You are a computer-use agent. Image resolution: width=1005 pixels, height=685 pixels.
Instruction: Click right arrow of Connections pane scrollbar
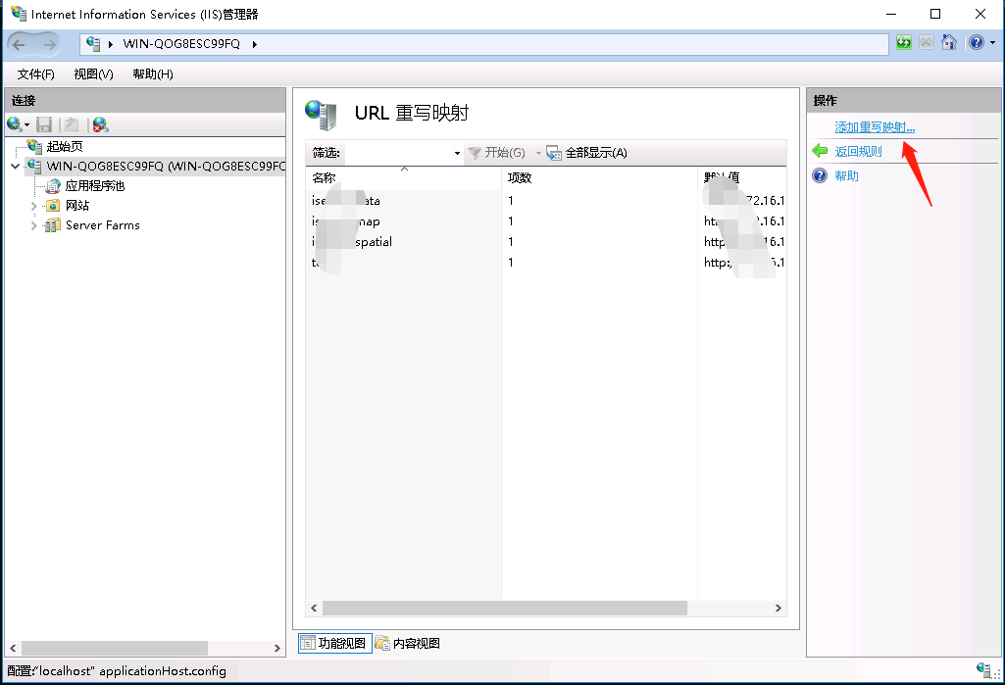click(276, 649)
